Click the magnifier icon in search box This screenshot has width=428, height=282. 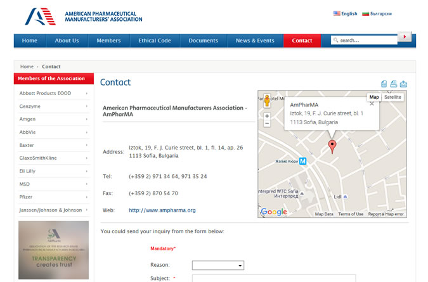pos(335,40)
